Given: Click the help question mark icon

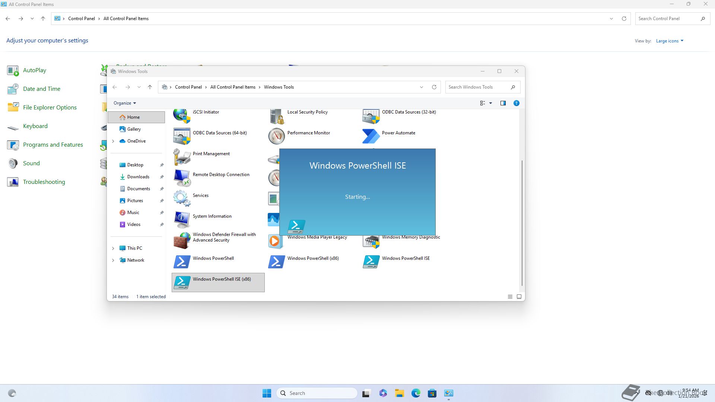Looking at the screenshot, I should click(516, 103).
